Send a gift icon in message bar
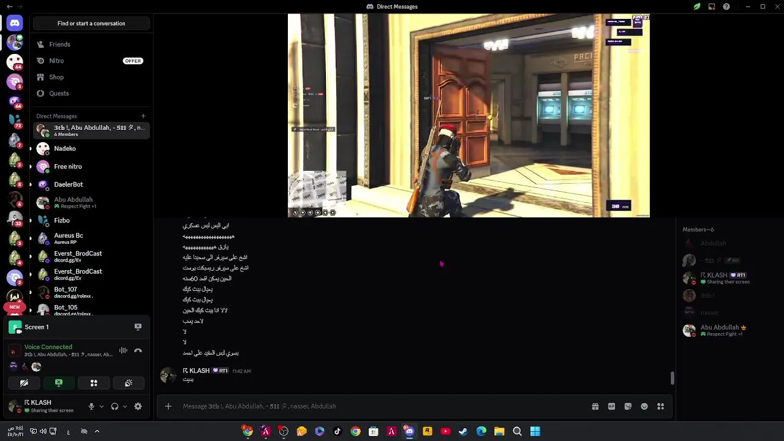The image size is (784, 441). [595, 406]
